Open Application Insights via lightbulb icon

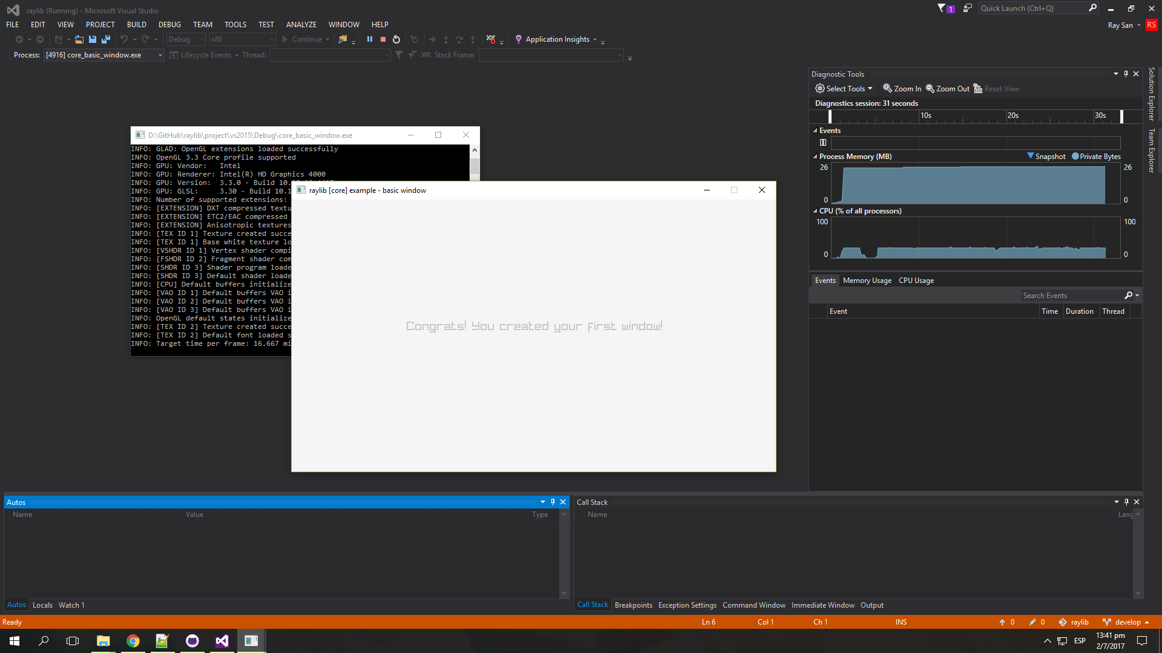[x=519, y=39]
